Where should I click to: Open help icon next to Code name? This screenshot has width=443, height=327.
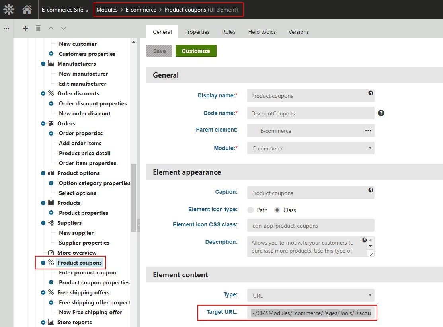[381, 113]
